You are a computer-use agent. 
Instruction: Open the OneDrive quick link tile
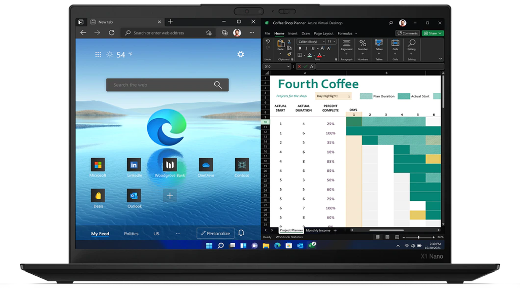coord(206,165)
